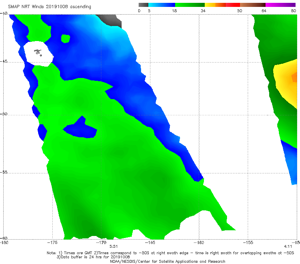Click the color bar label '5'

point(149,11)
